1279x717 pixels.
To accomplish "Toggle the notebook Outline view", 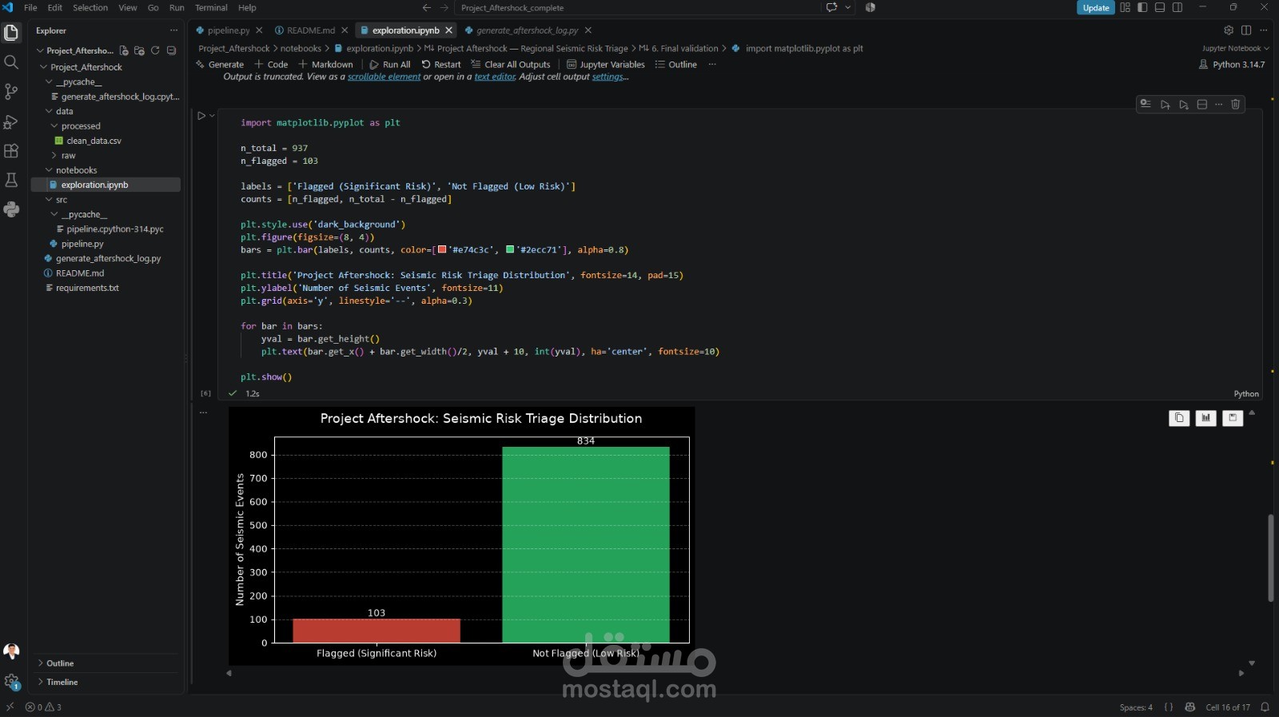I will click(675, 65).
